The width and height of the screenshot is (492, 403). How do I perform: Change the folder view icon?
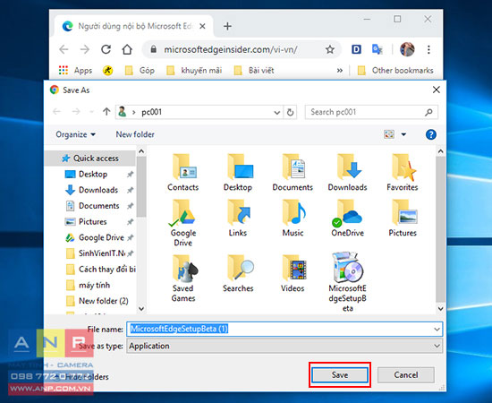point(389,134)
